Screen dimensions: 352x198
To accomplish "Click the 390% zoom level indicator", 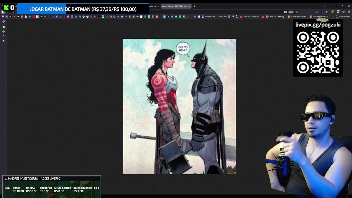I will [x=291, y=12].
